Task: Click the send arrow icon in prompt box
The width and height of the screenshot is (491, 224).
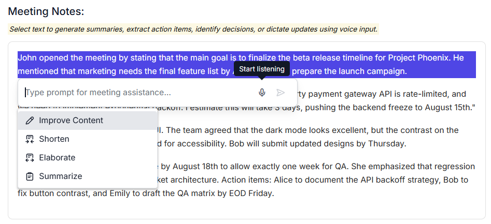Action: click(x=280, y=93)
